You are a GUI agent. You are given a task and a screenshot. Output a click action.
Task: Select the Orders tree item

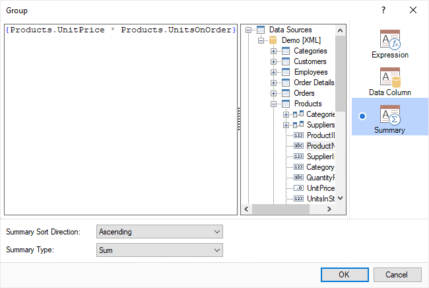[304, 93]
